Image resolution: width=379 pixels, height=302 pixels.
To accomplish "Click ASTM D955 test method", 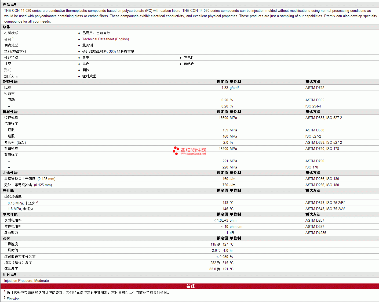I will click(x=315, y=100).
